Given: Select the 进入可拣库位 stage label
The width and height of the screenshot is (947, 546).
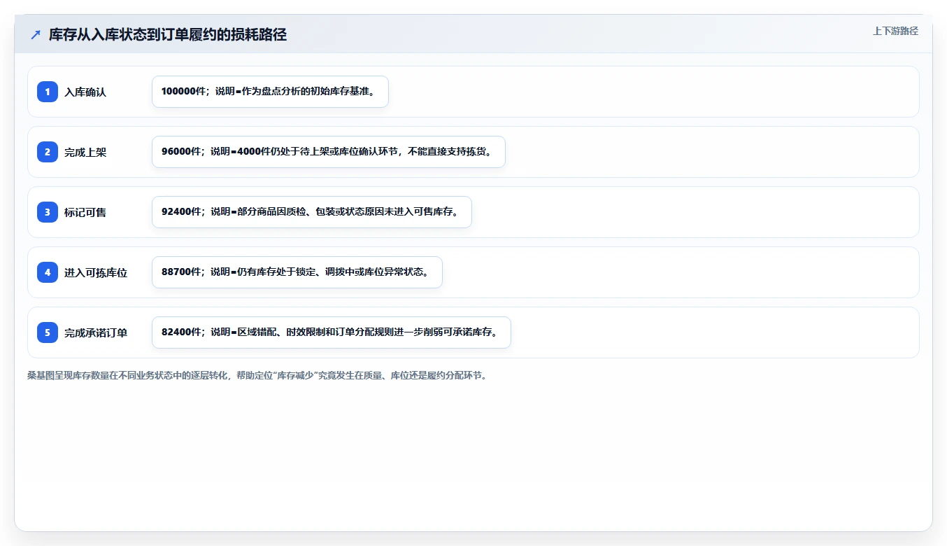Looking at the screenshot, I should (x=96, y=272).
